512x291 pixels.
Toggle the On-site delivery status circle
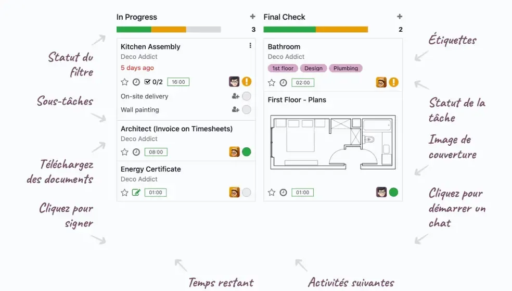pyautogui.click(x=247, y=96)
